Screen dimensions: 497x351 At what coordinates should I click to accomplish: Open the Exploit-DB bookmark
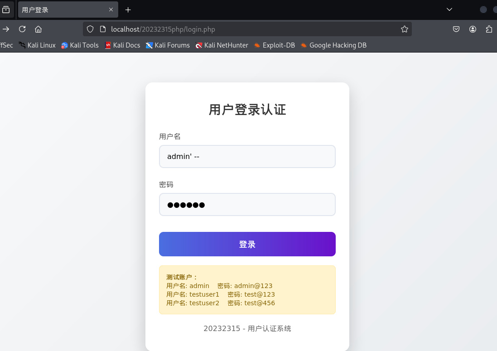coord(275,45)
